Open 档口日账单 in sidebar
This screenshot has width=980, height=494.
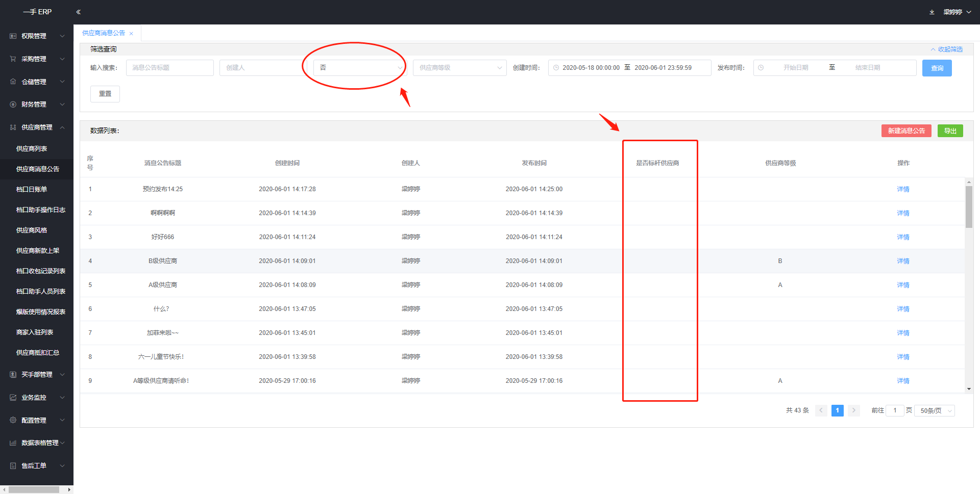(32, 190)
